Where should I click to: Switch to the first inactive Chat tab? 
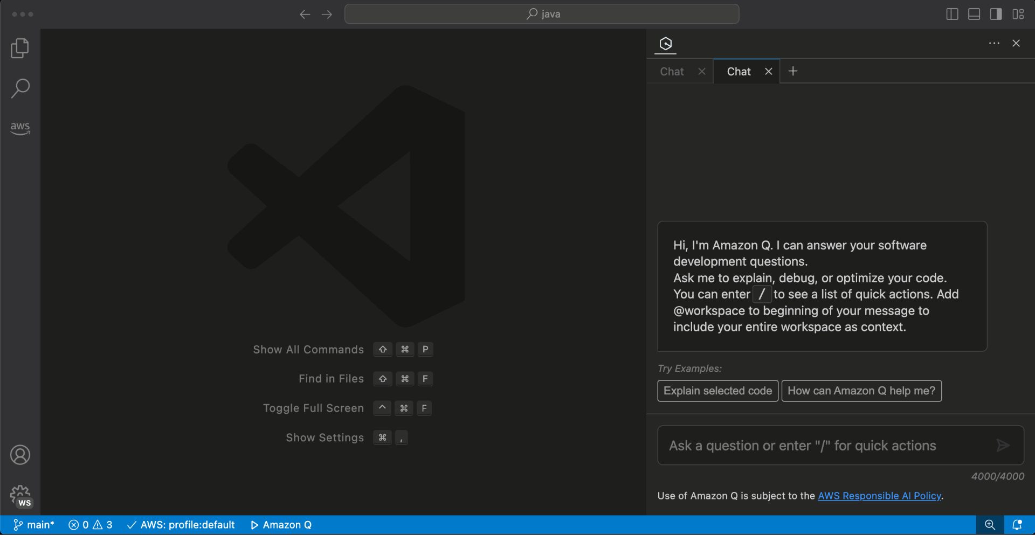[672, 72]
